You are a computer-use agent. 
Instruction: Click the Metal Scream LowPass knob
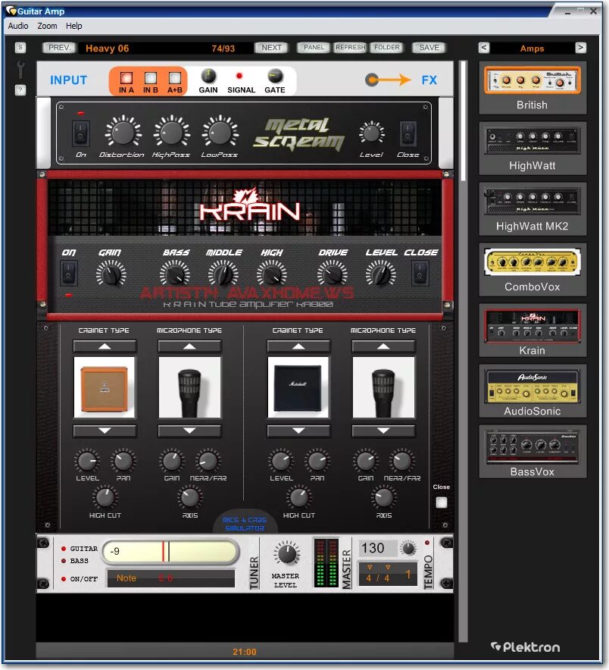[220, 133]
